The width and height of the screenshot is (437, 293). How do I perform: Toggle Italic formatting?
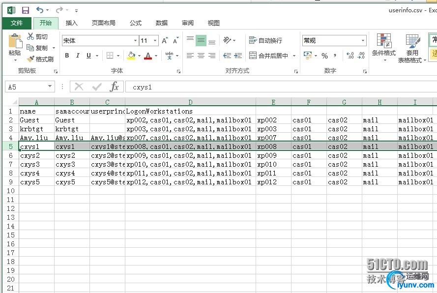78,56
